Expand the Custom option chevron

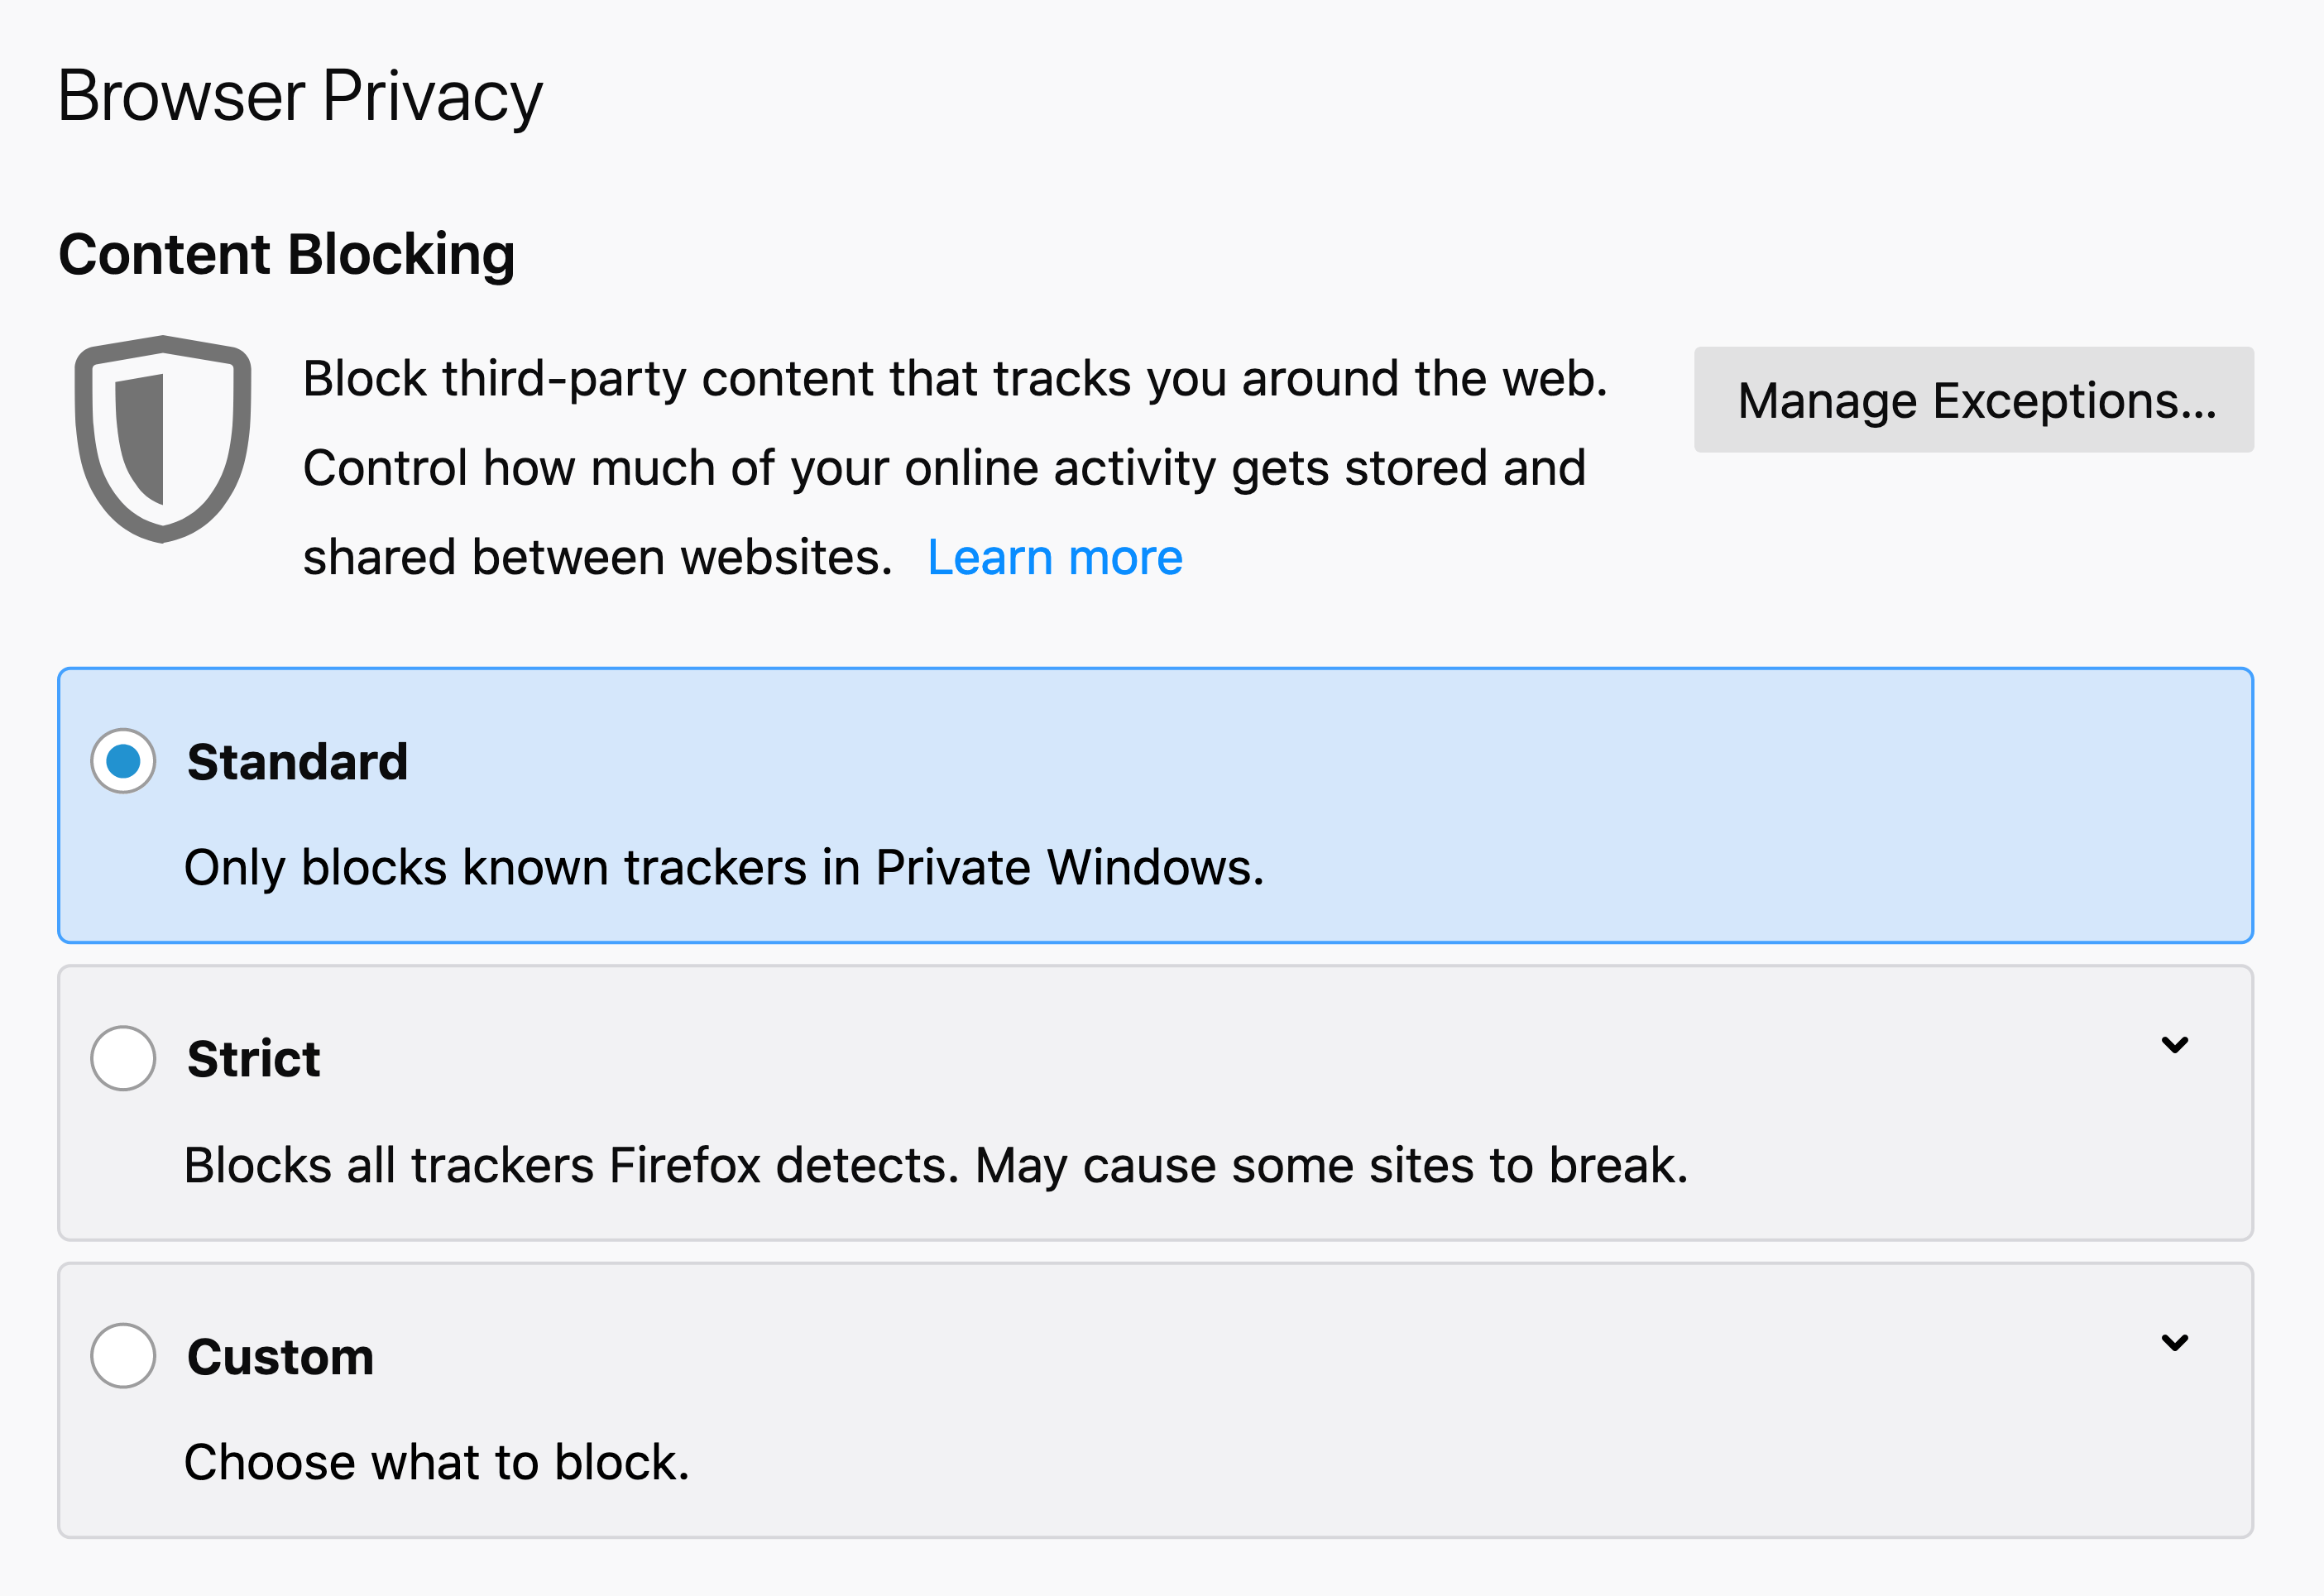[x=2174, y=1342]
